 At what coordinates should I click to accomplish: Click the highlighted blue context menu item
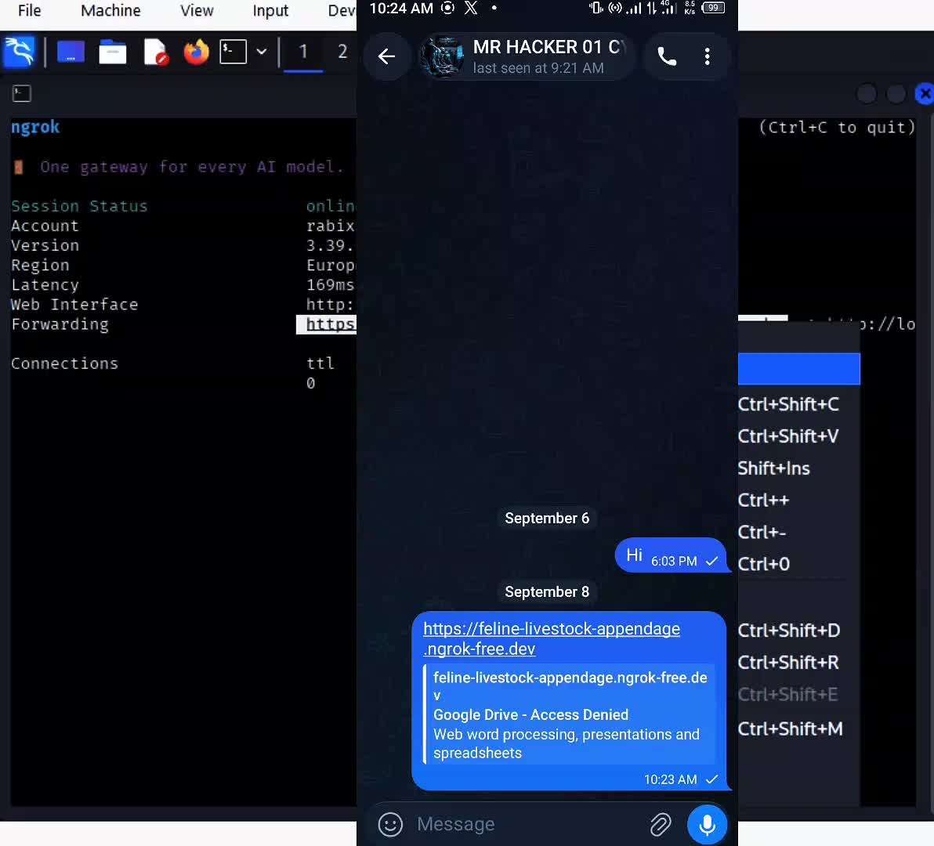coord(798,368)
